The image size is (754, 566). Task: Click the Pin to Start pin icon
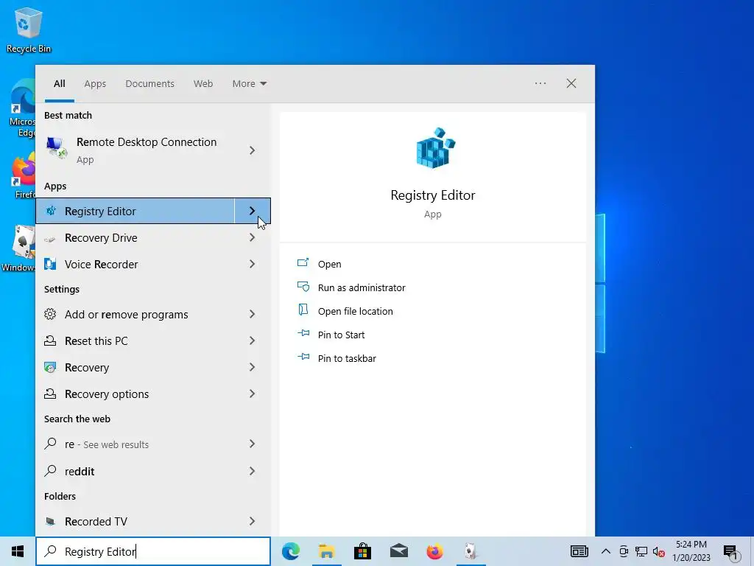point(303,333)
